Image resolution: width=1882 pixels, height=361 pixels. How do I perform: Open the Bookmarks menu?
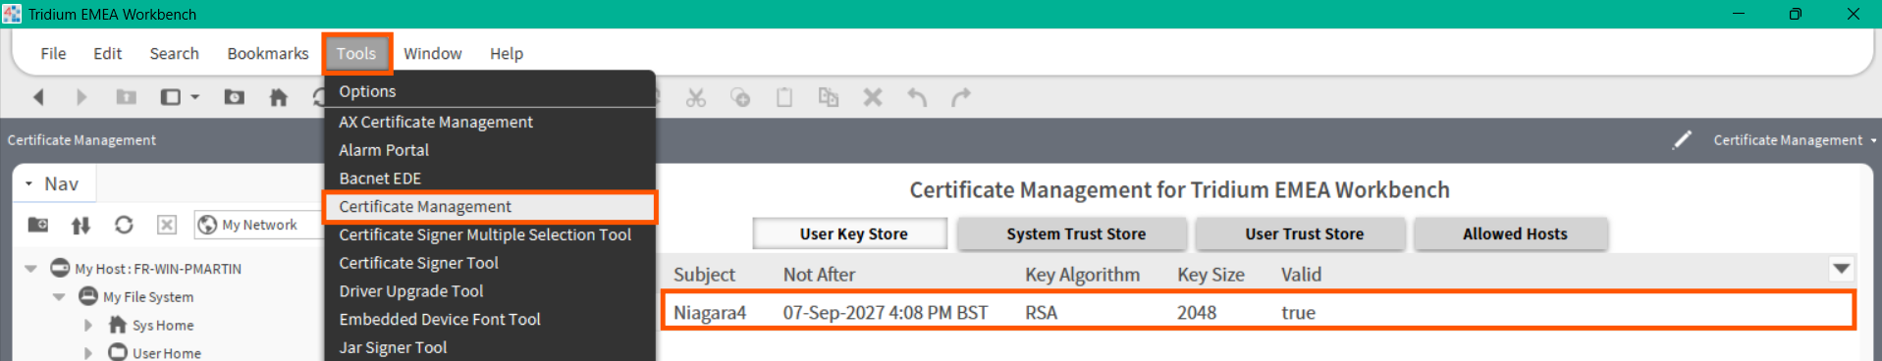pos(268,53)
